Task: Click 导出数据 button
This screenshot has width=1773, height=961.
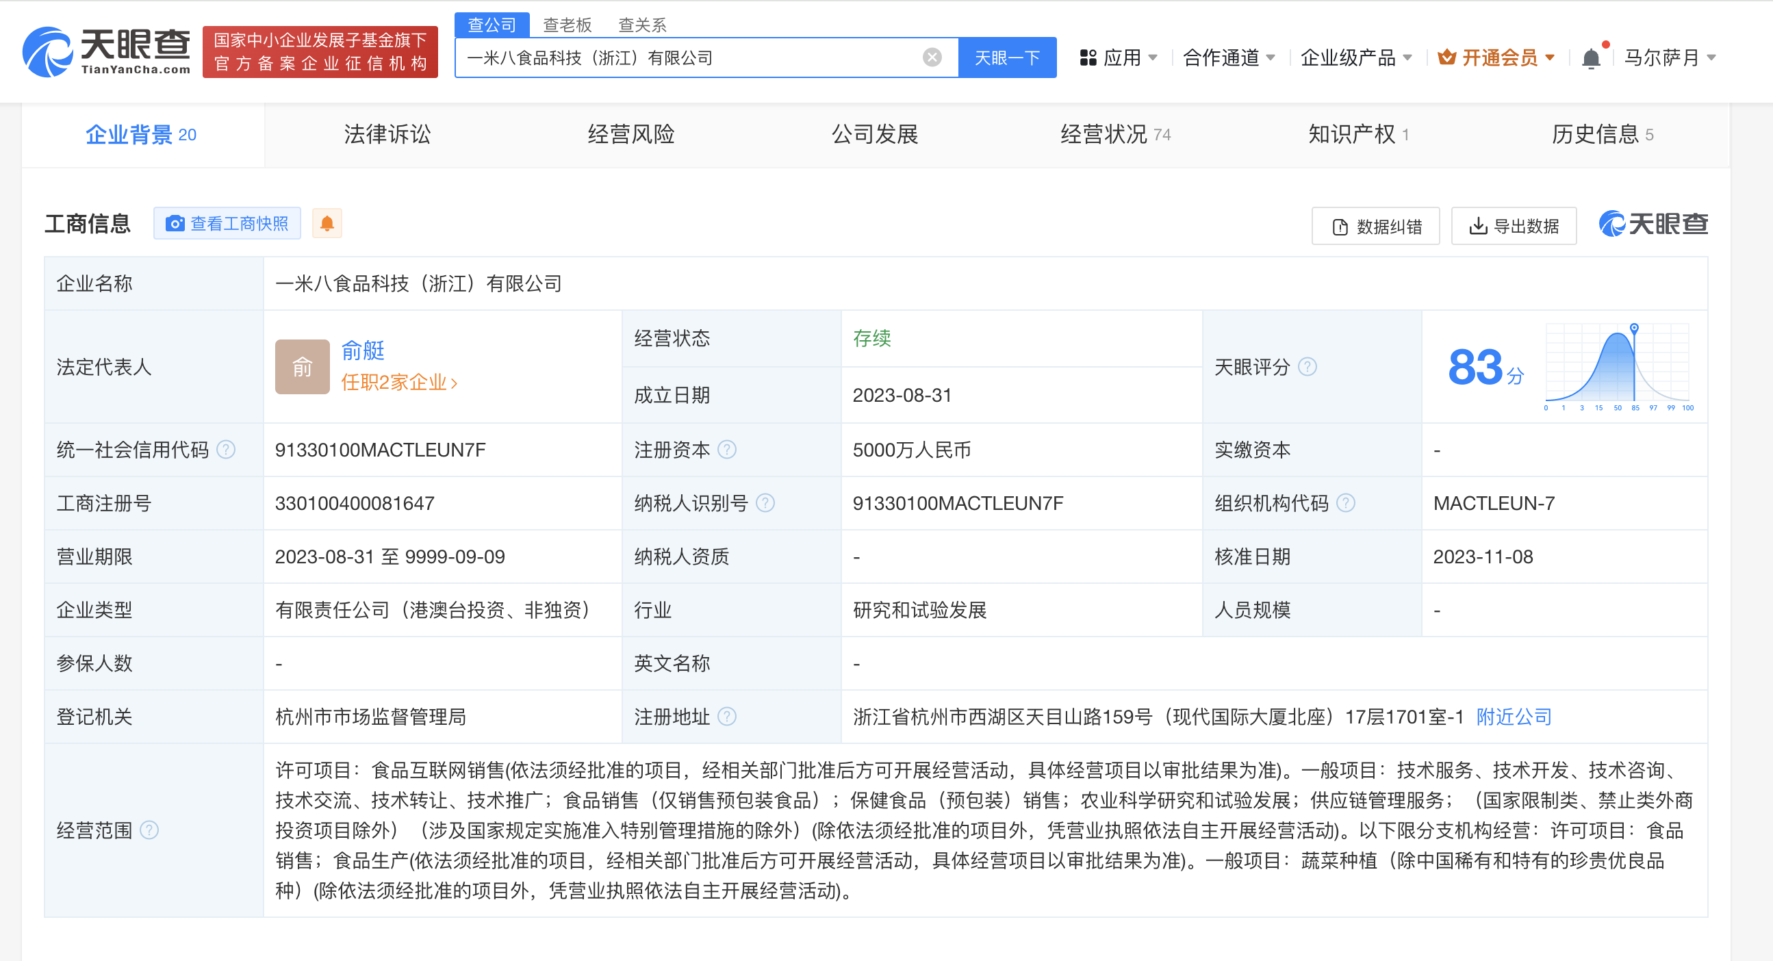Action: click(1514, 226)
